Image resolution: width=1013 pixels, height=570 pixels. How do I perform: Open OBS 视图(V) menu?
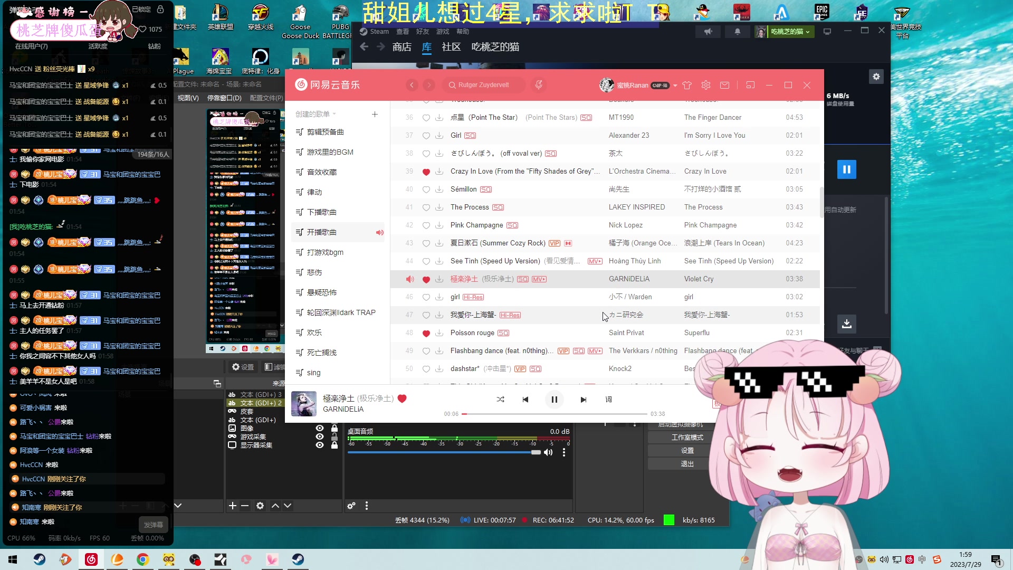[x=188, y=98]
